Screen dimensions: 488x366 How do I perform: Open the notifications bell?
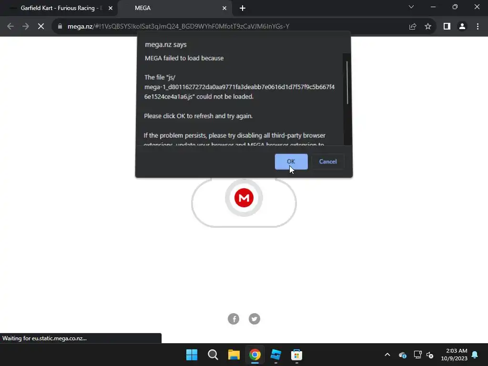click(x=475, y=355)
